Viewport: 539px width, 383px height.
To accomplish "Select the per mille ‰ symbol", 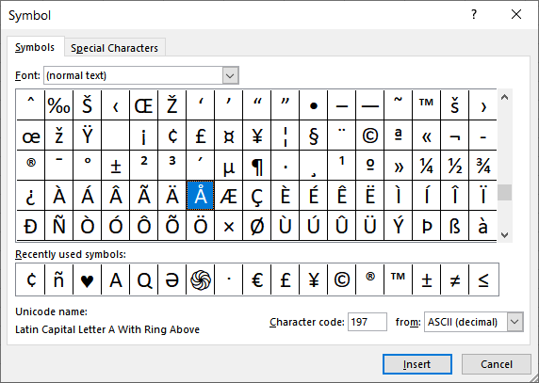I will point(59,105).
